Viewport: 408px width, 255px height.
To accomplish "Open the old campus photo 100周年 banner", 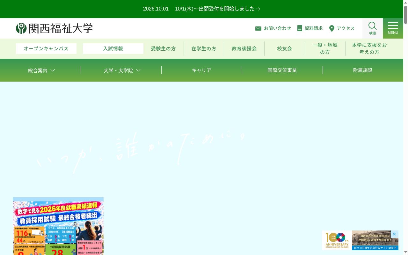I will pyautogui.click(x=375, y=240).
